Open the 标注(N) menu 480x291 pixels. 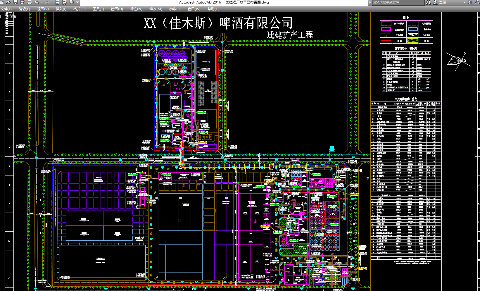click(x=136, y=9)
